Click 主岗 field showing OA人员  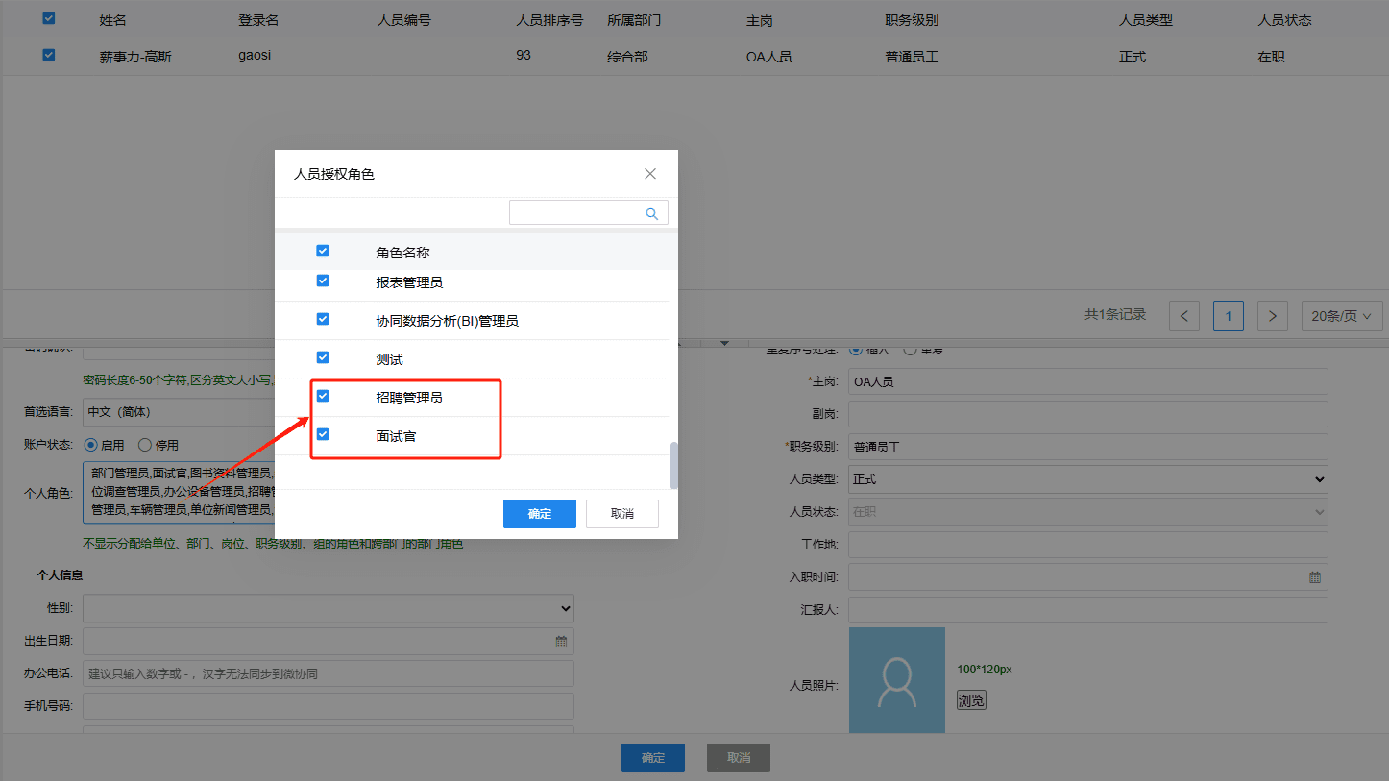[1088, 381]
